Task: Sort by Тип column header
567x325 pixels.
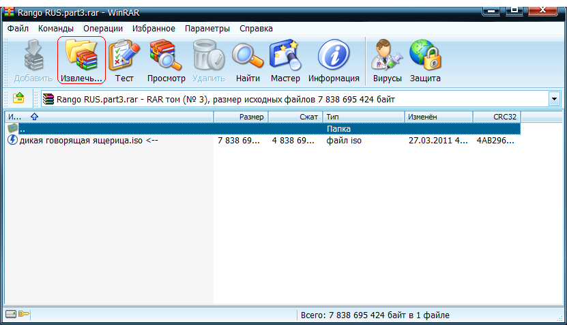Action: point(364,117)
